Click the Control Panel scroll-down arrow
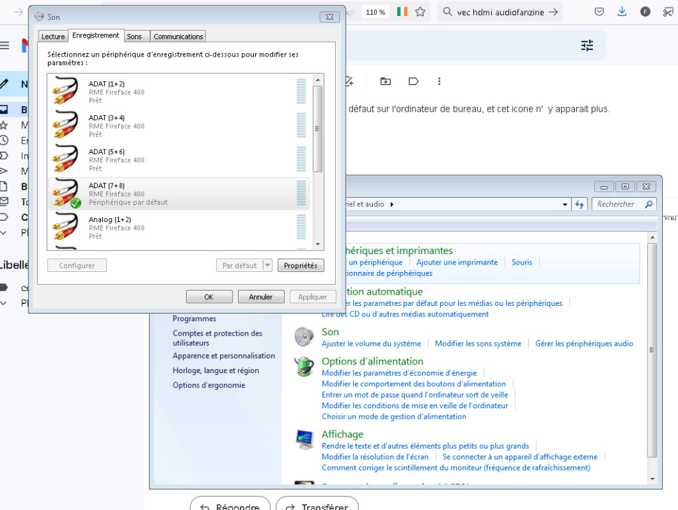The height and width of the screenshot is (510, 678). point(652,479)
